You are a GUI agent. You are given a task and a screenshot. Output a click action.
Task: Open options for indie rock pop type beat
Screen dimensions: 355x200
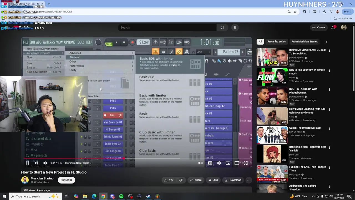(329, 147)
